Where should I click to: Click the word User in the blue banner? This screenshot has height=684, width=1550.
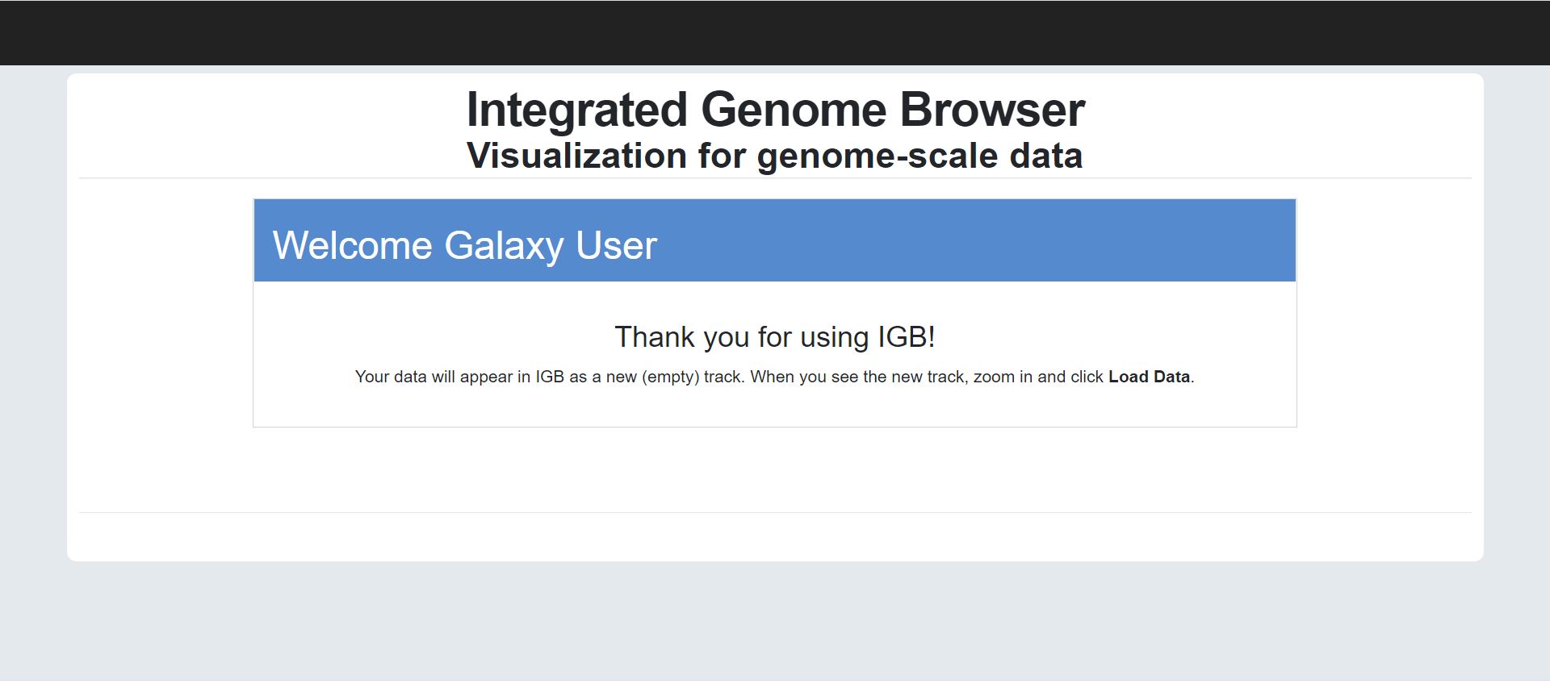[617, 245]
